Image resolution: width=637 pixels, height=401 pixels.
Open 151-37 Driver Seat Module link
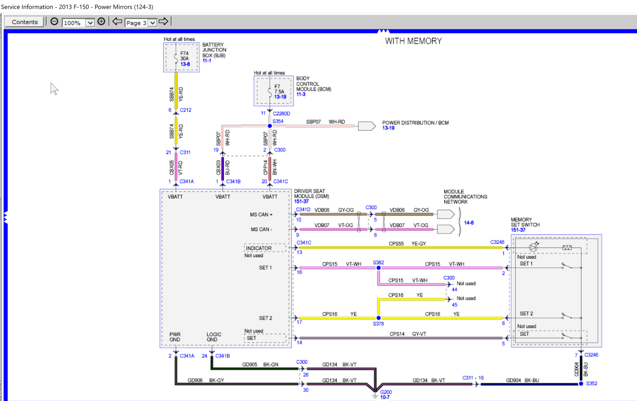point(301,201)
